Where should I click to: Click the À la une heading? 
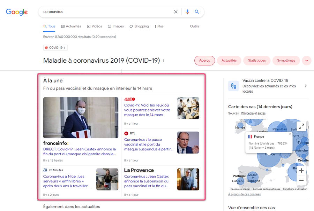(x=53, y=80)
